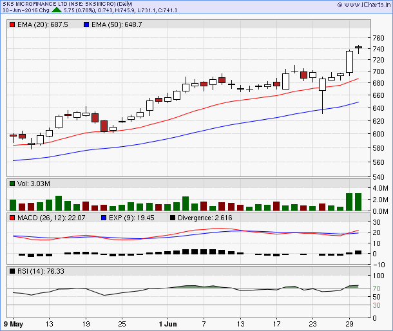Click the 17 date axis label

click(x=276, y=324)
